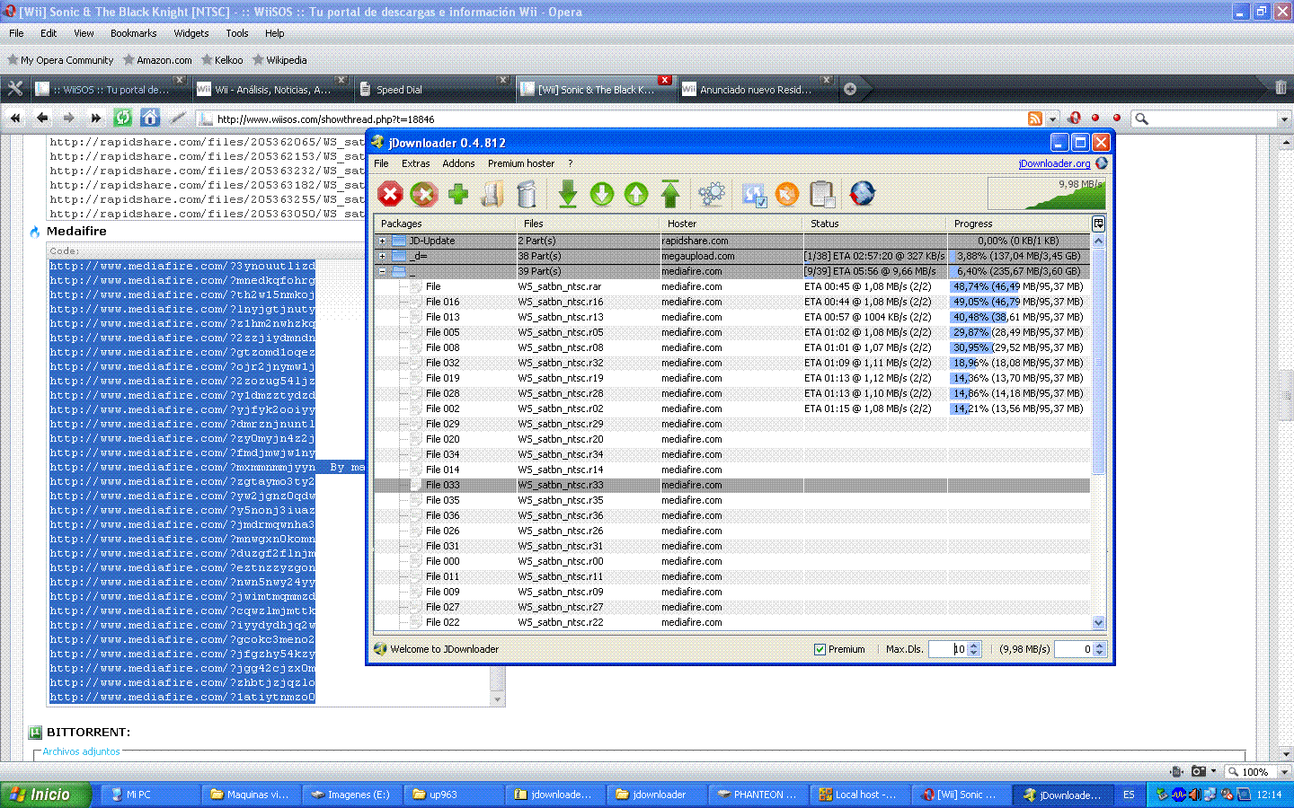Move selection to top with arrow-to-line icon
Image resolution: width=1294 pixels, height=808 pixels.
670,194
